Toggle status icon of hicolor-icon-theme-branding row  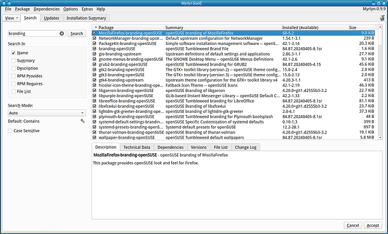point(94,85)
